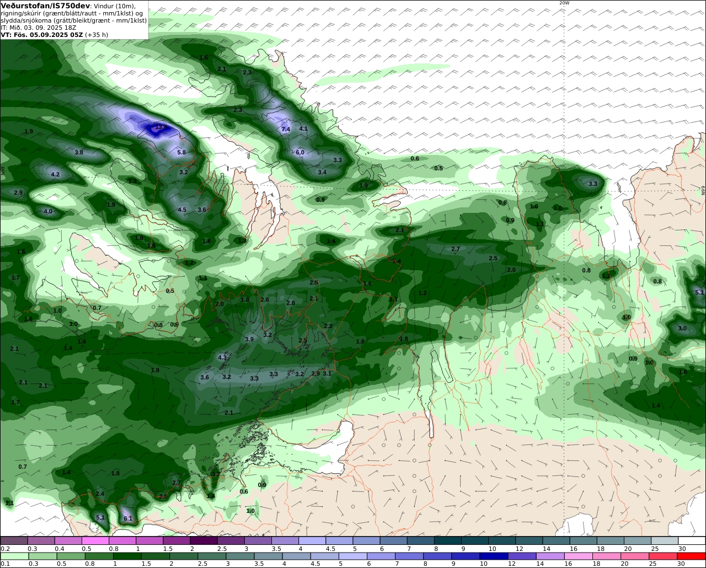This screenshot has height=568, width=706.
Task: Click the 3.0 value on the map
Action: click(x=682, y=328)
